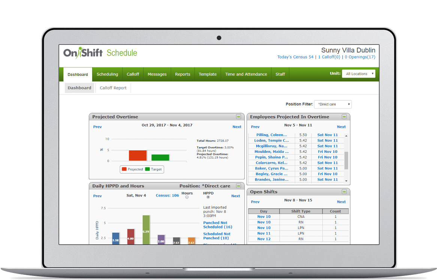The image size is (437, 280).
Task: Collapse the Employees Projected In Overtime panel
Action: tap(344, 117)
